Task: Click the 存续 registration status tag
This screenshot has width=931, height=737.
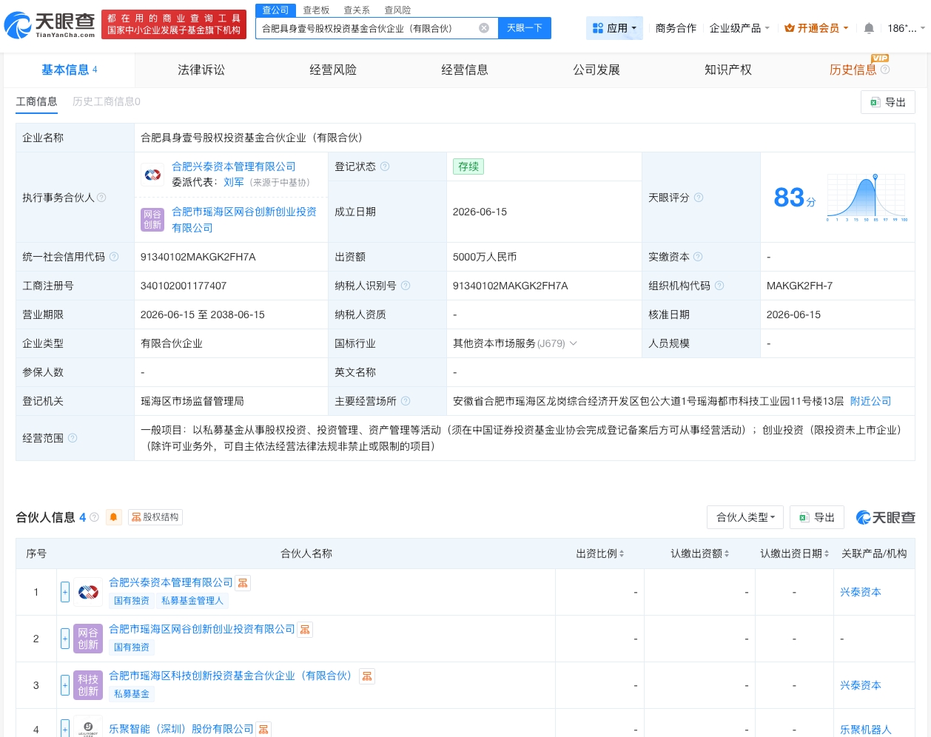Action: pyautogui.click(x=468, y=166)
